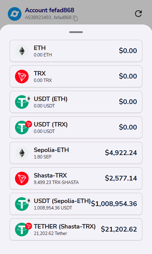The height and width of the screenshot is (254, 152).
Task: Open the ETH asset card showing $0.00
Action: [76, 51]
